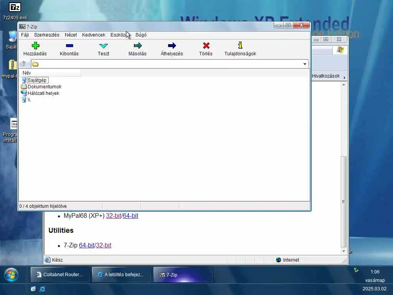Open the Nézet menu
Viewport: 393px width, 295px height.
click(71, 35)
